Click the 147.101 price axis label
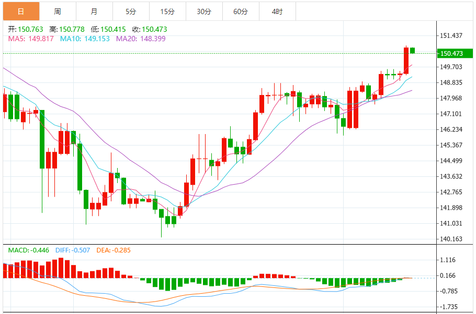Viewport: 476px width, 314px height. [x=451, y=114]
